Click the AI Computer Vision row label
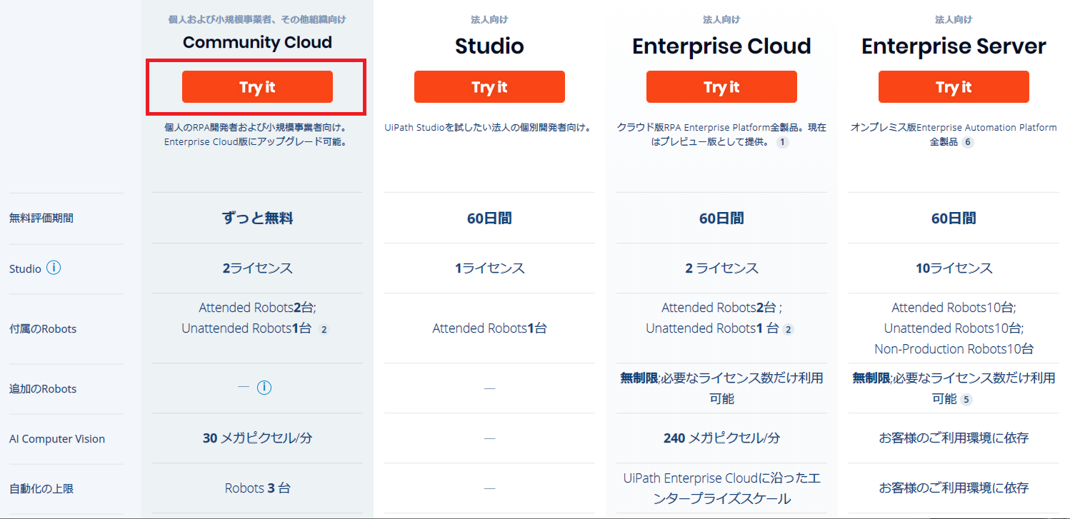1070x519 pixels. [57, 439]
